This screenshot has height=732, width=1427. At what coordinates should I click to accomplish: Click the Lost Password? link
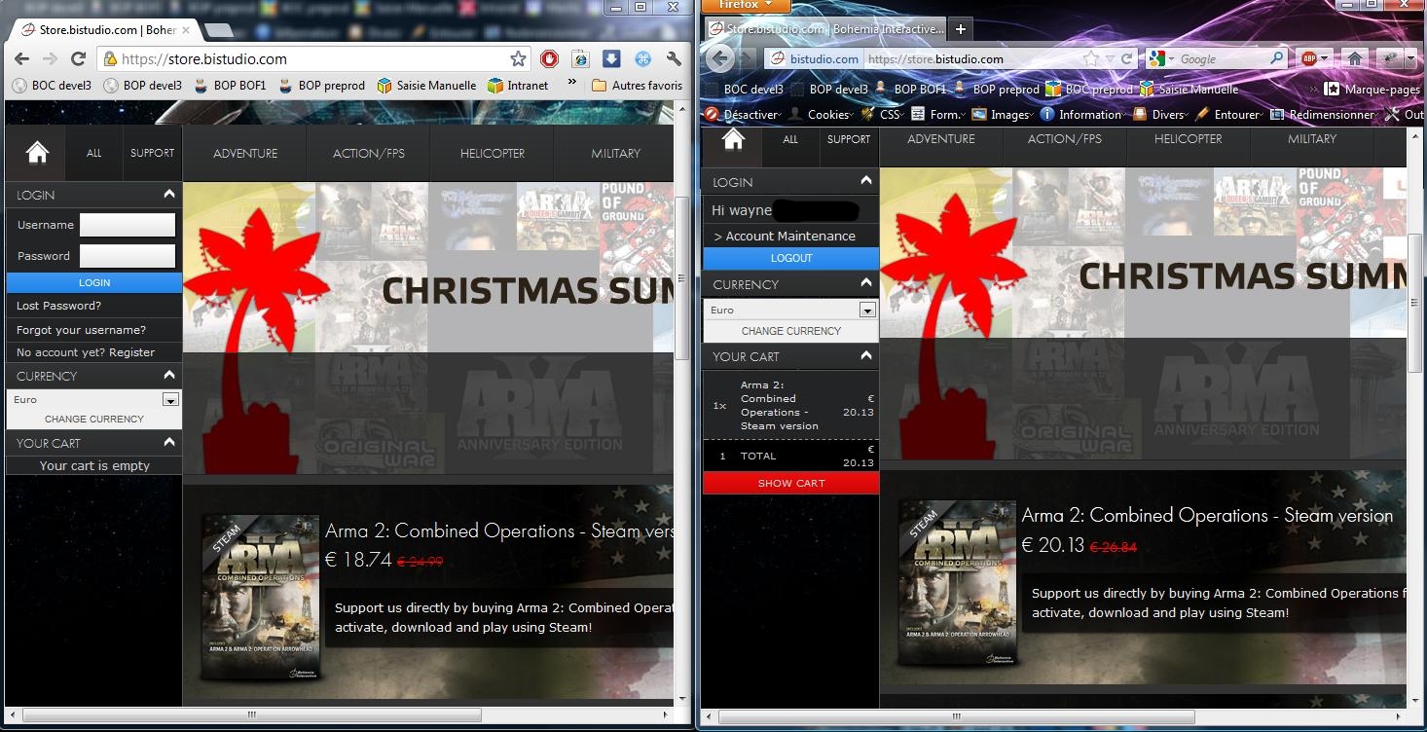(58, 306)
